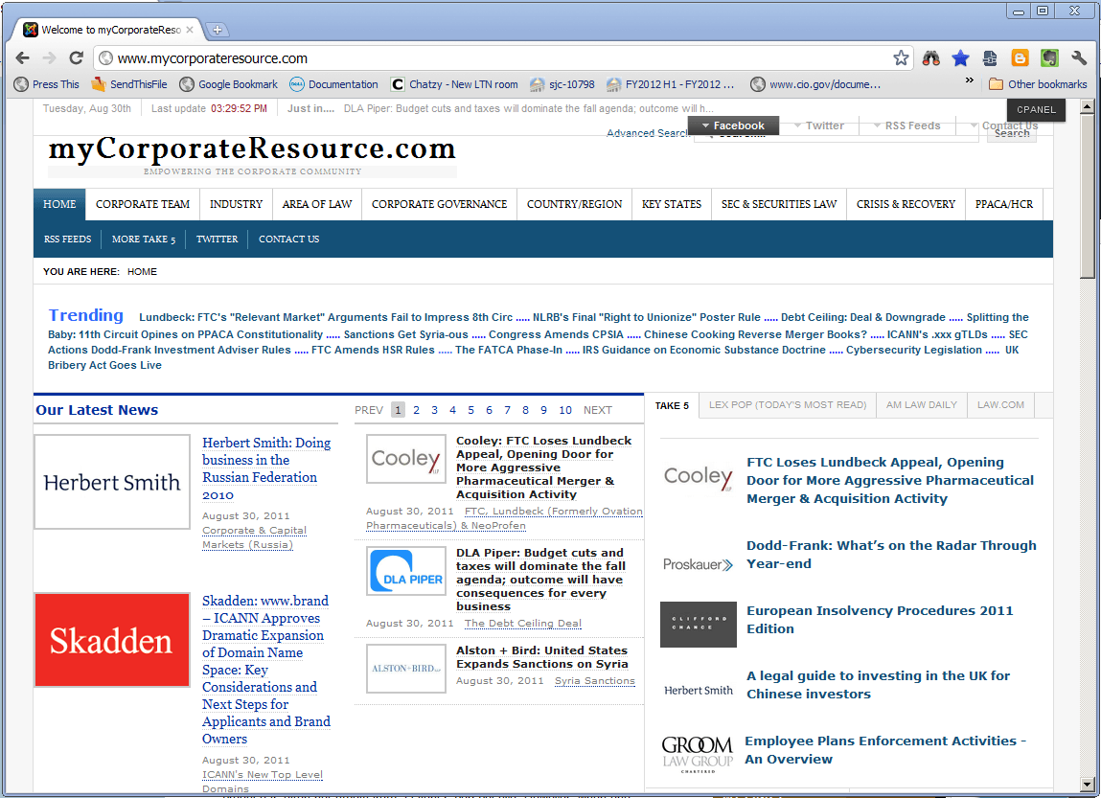This screenshot has height=798, width=1101.
Task: Select the TAKE 5 tab
Action: point(672,405)
